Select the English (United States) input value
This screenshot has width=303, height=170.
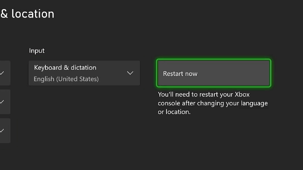coord(66,79)
